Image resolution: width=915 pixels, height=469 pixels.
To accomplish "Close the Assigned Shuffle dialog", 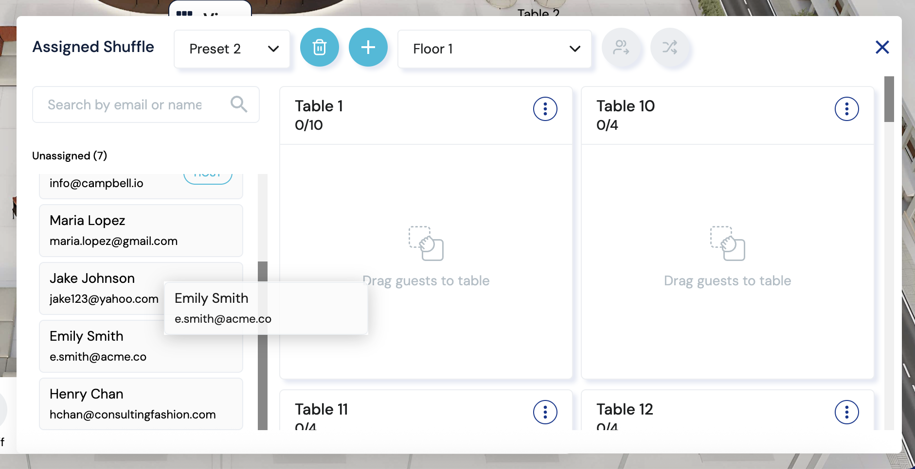I will [x=882, y=47].
